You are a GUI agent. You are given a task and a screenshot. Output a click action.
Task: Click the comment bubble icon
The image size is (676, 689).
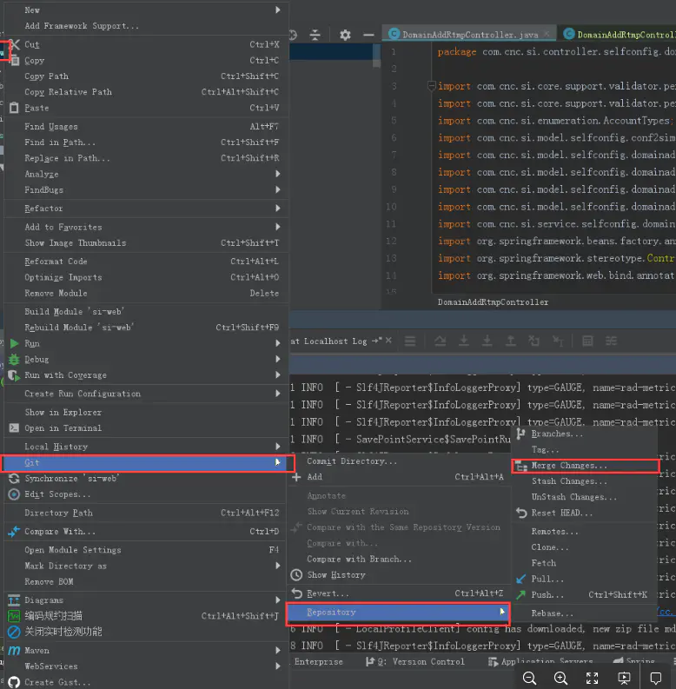point(655,678)
